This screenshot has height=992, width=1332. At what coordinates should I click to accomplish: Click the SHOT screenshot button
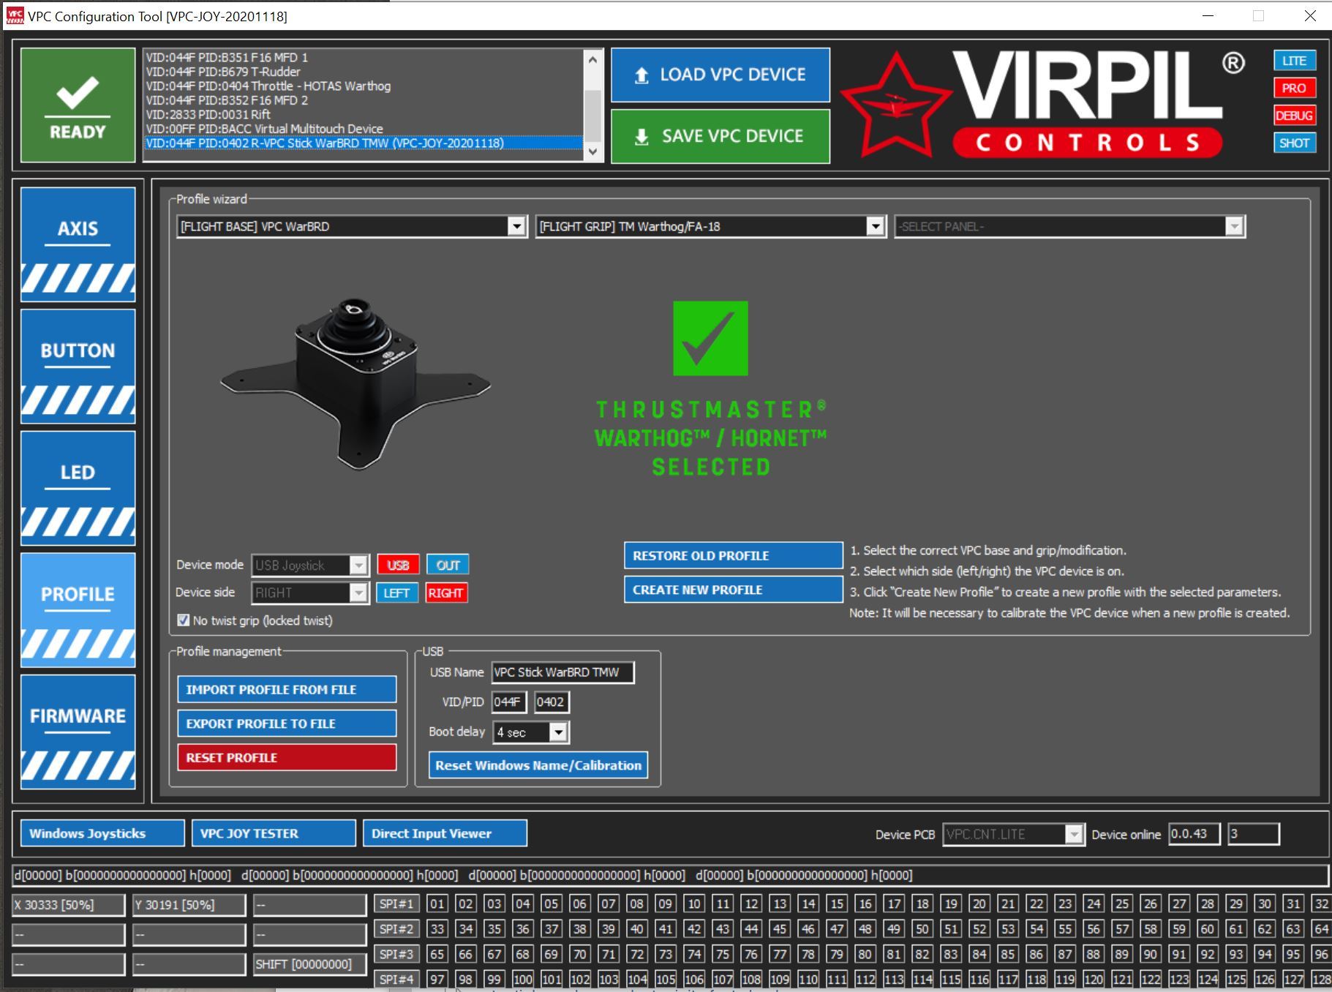[1294, 143]
